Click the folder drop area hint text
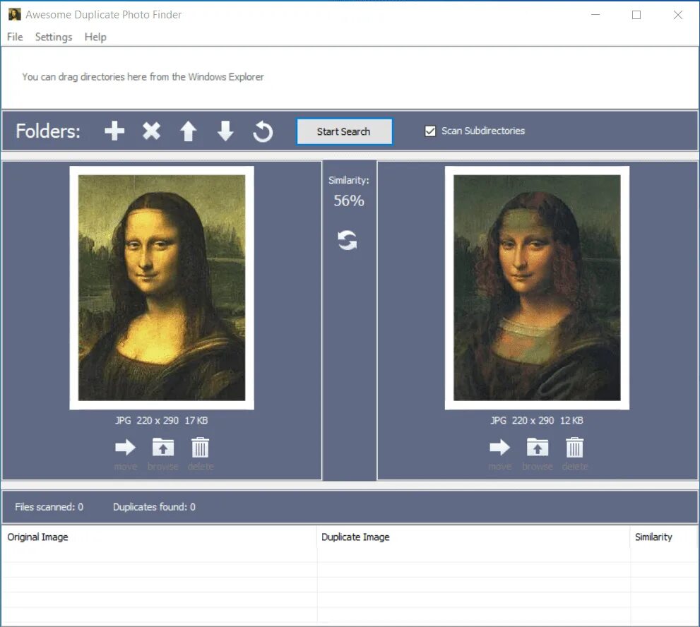Viewport: 700px width, 627px height. pos(143,77)
